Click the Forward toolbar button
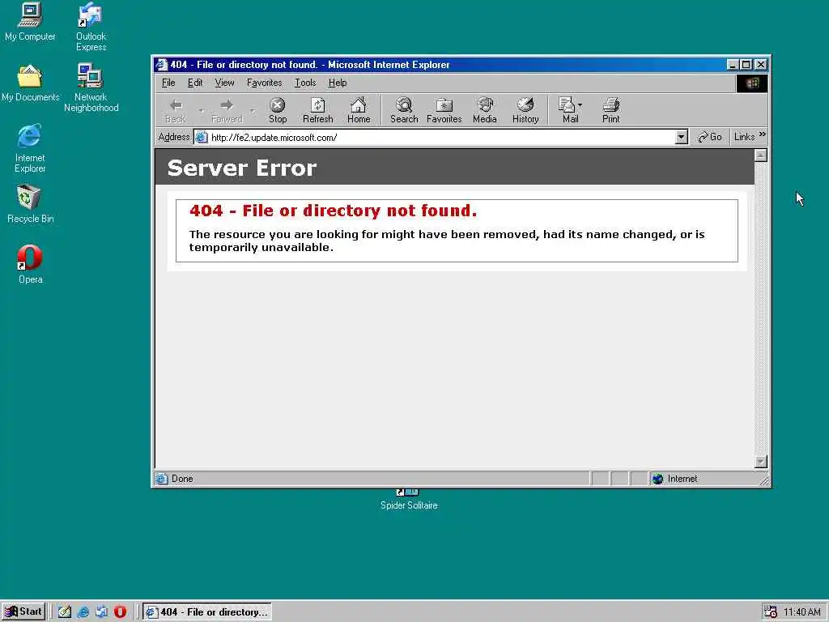Viewport: 829px width, 622px height. point(227,110)
